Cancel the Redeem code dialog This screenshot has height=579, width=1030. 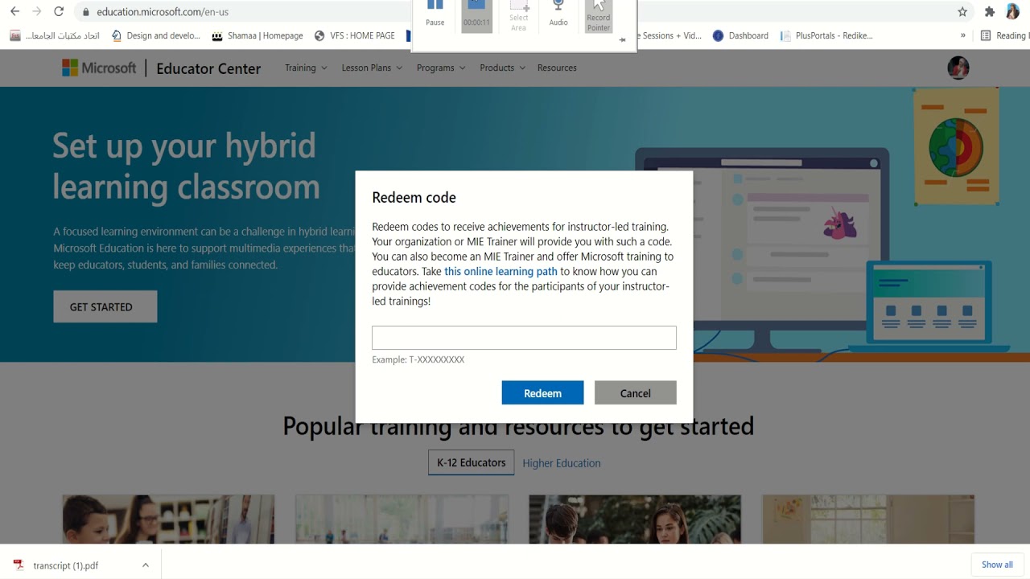[x=635, y=393]
